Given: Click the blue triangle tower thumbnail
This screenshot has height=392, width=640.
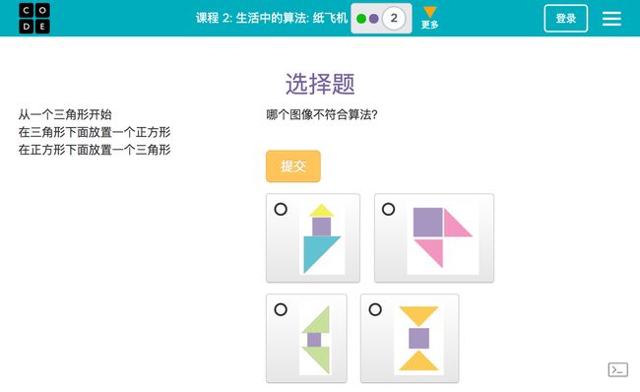Looking at the screenshot, I should [322, 238].
